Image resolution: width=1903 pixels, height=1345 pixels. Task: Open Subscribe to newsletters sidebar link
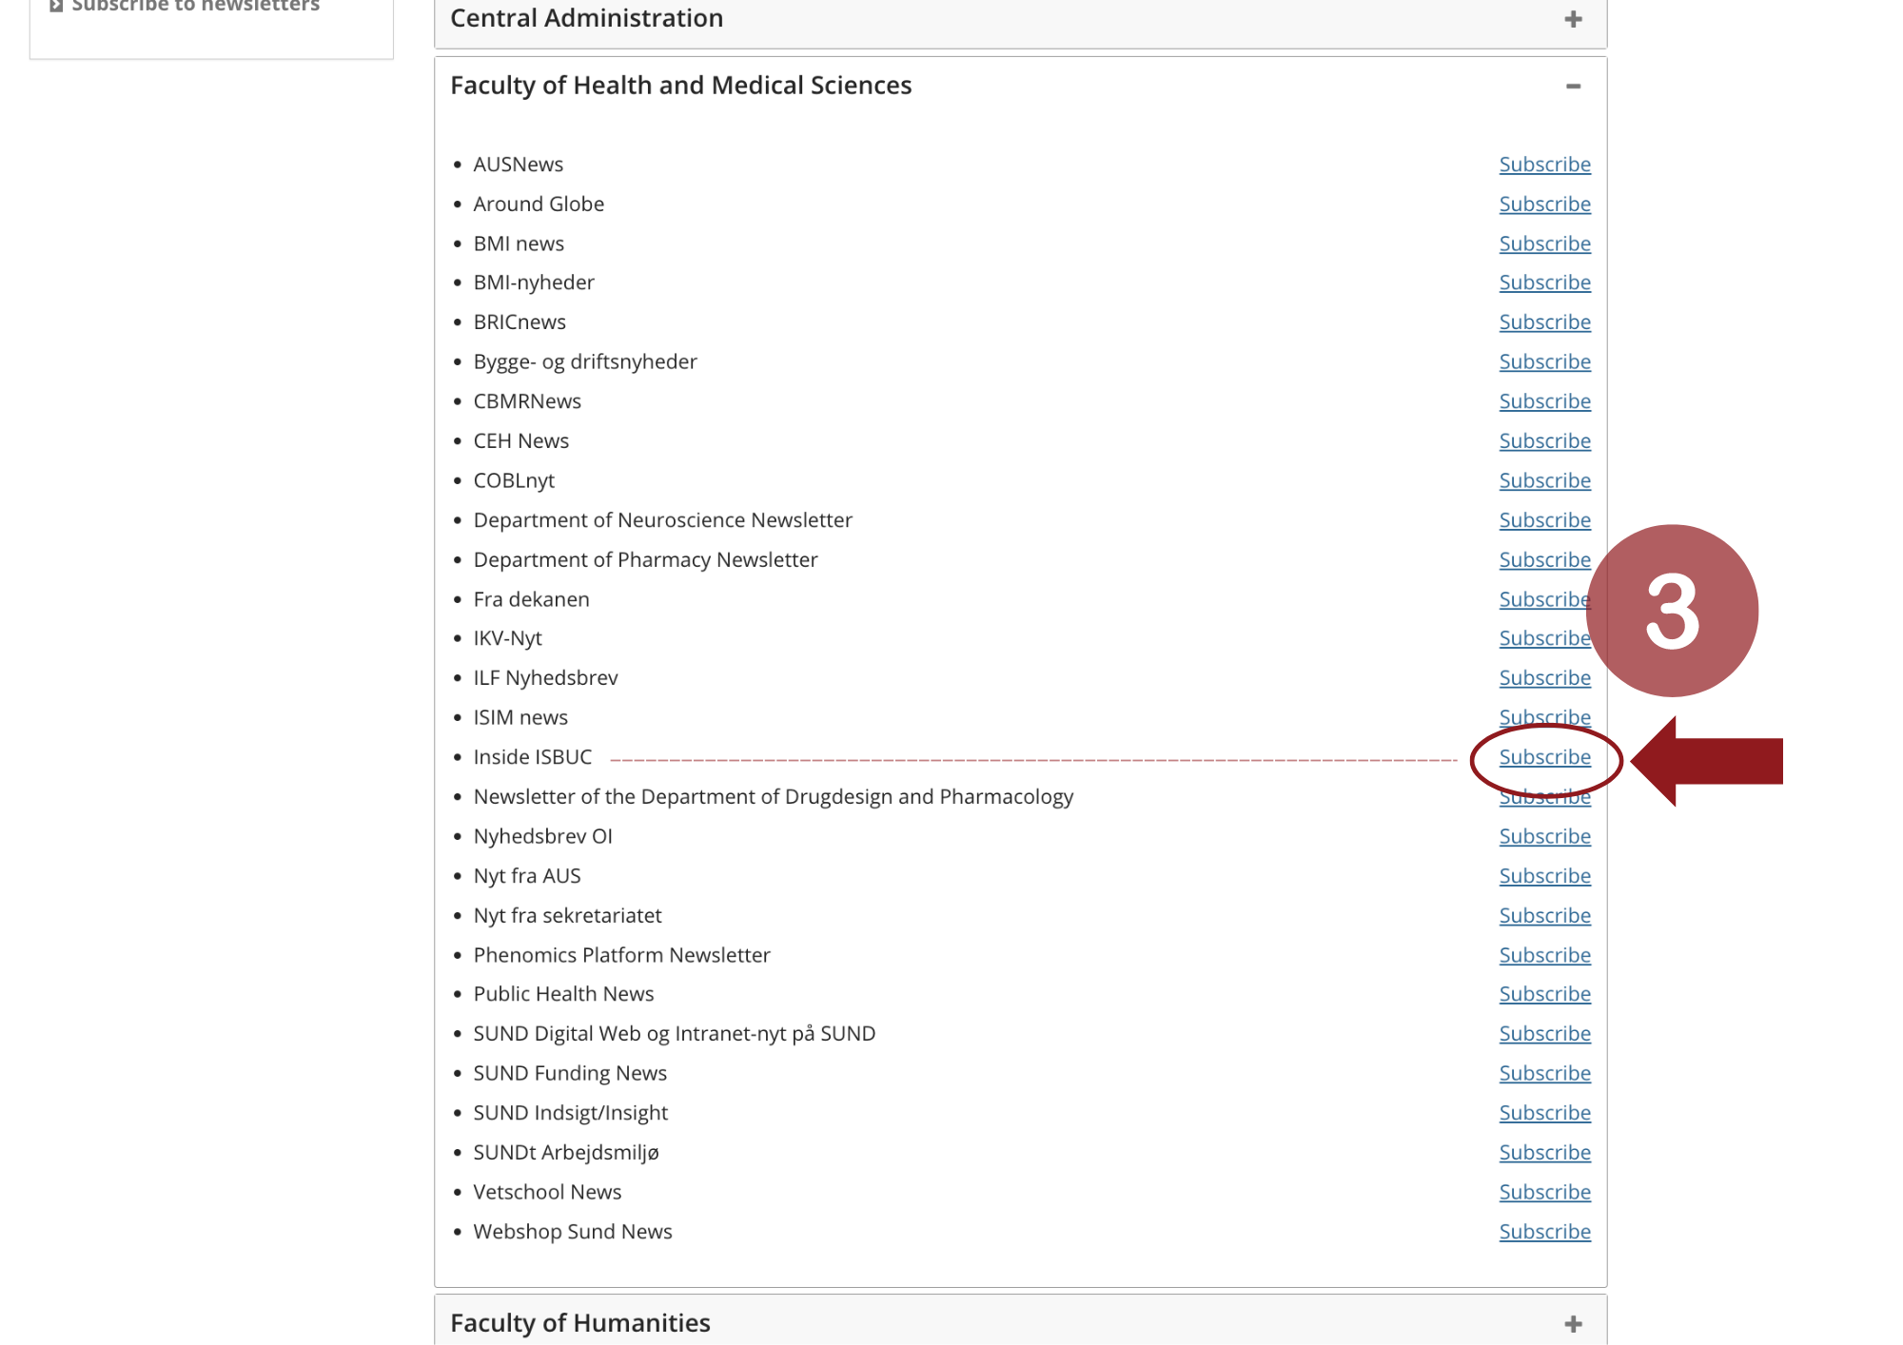[195, 6]
